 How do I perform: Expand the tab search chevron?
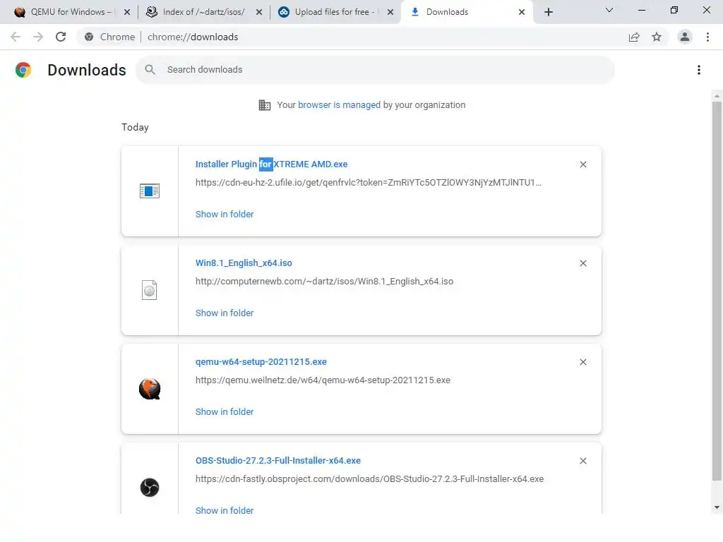point(609,11)
